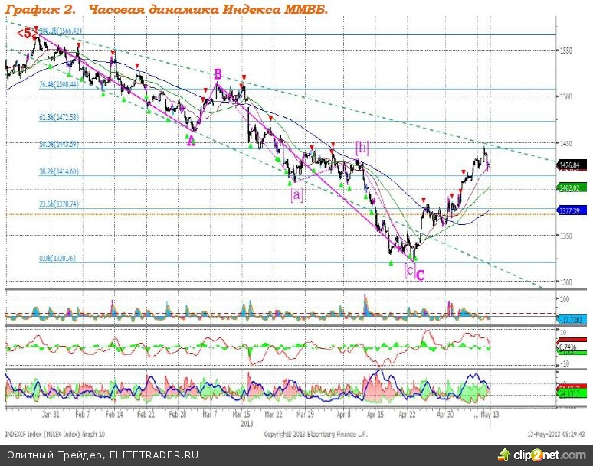Click the large magenta C wave label

click(421, 275)
